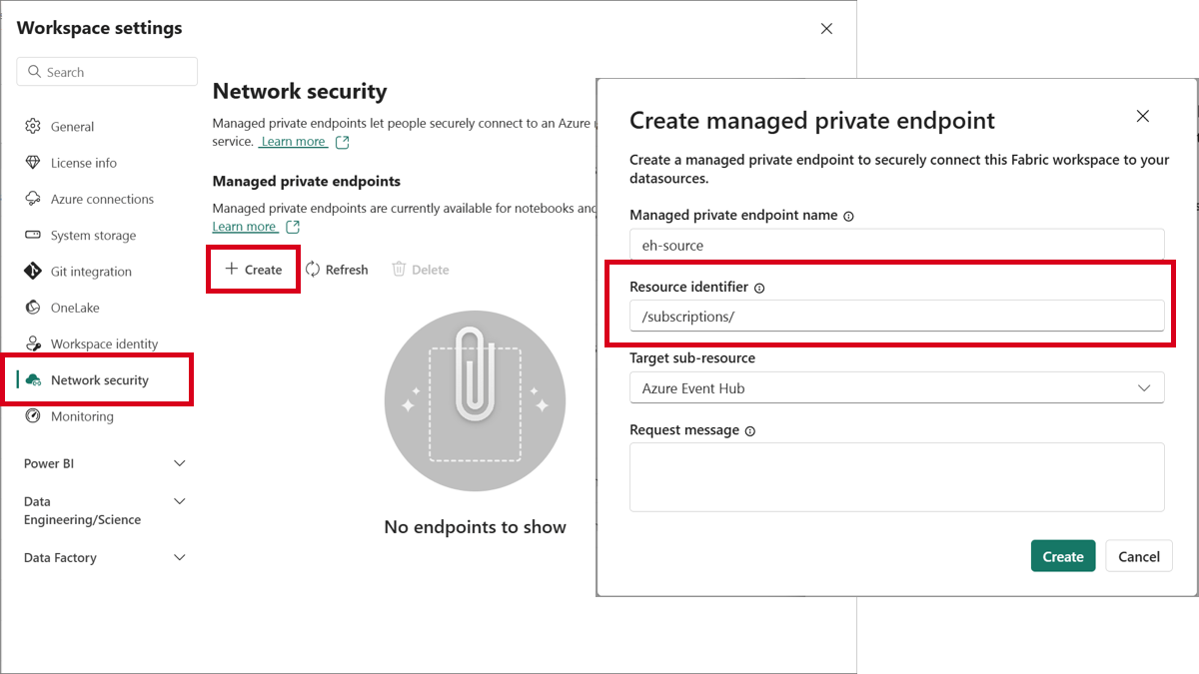The height and width of the screenshot is (674, 1199).
Task: Click the Workspace identity icon
Action: pos(33,343)
